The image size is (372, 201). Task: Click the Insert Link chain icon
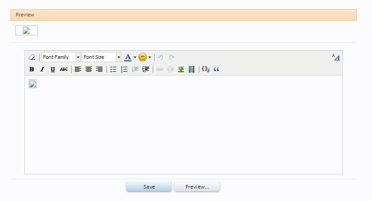click(159, 69)
